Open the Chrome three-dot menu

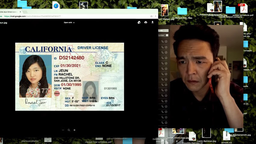(156, 16)
